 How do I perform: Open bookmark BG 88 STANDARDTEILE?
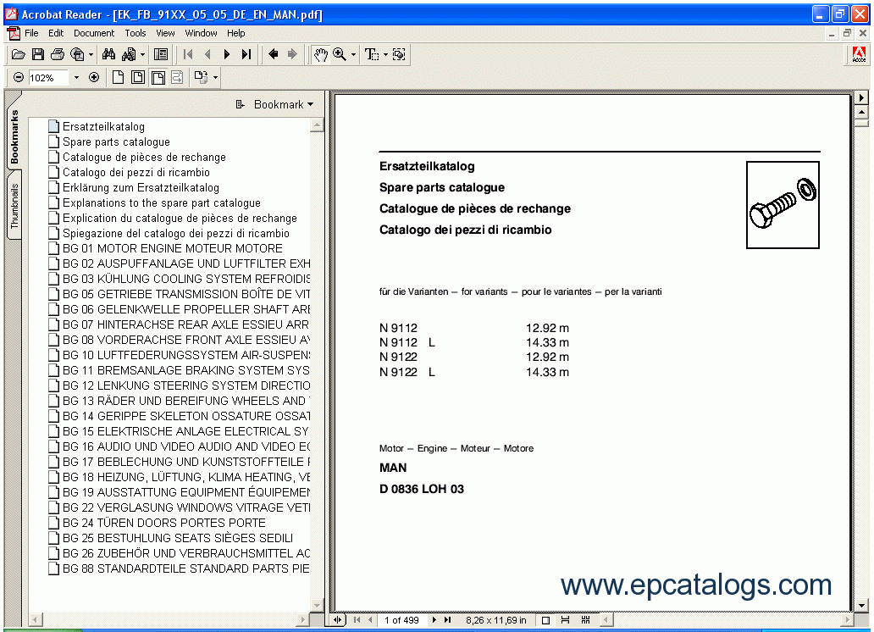186,568
